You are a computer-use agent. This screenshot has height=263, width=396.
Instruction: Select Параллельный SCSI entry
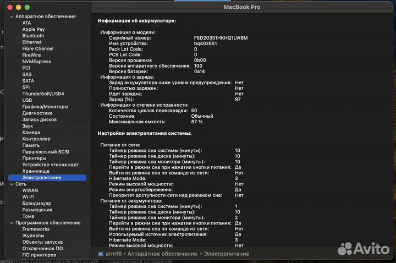[x=46, y=152]
